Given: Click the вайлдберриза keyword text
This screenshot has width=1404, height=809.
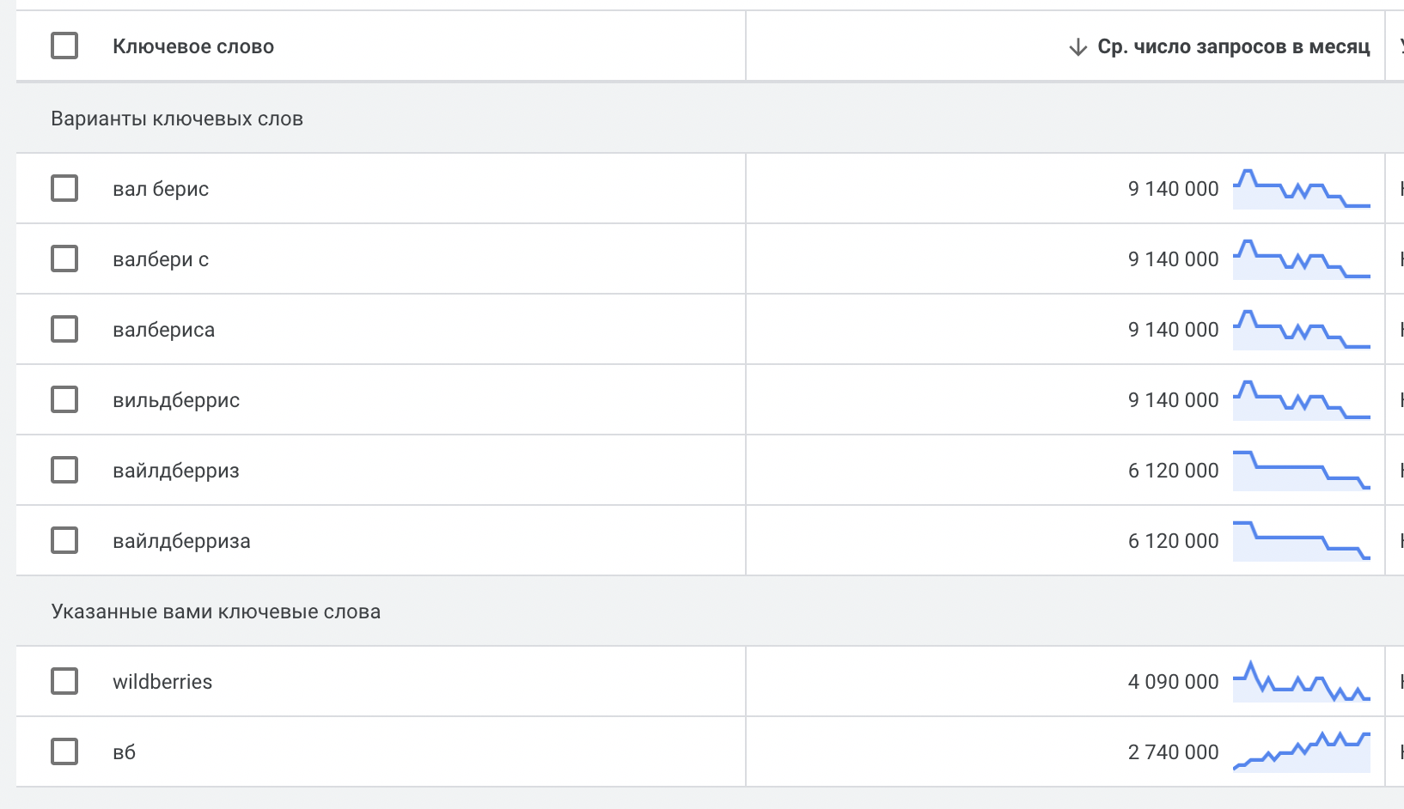Looking at the screenshot, I should pos(181,541).
